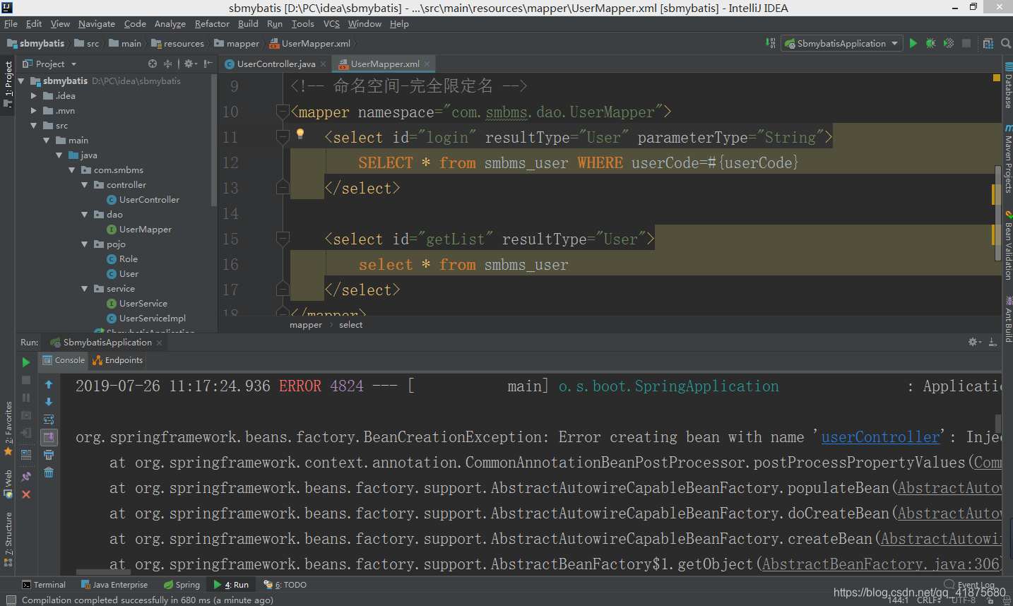Viewport: 1013px width, 606px height.
Task: Open the Terminal tool window
Action: tap(44, 584)
